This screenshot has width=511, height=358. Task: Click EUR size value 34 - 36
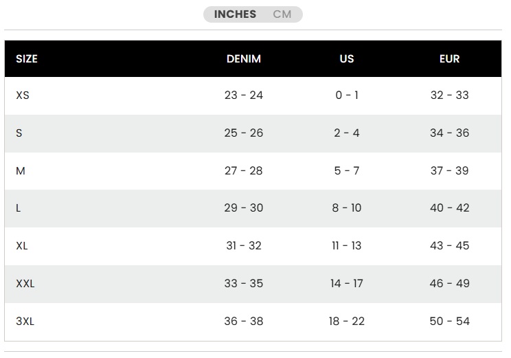click(450, 133)
